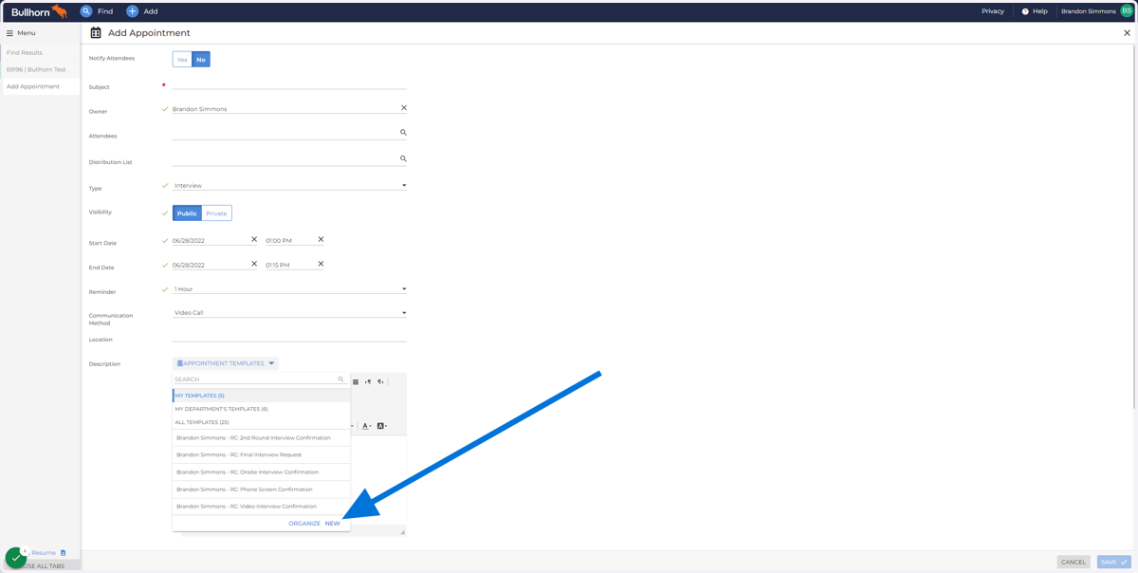Click the Add Appointment calendar icon
Screen dimensions: 1138x573
click(96, 32)
